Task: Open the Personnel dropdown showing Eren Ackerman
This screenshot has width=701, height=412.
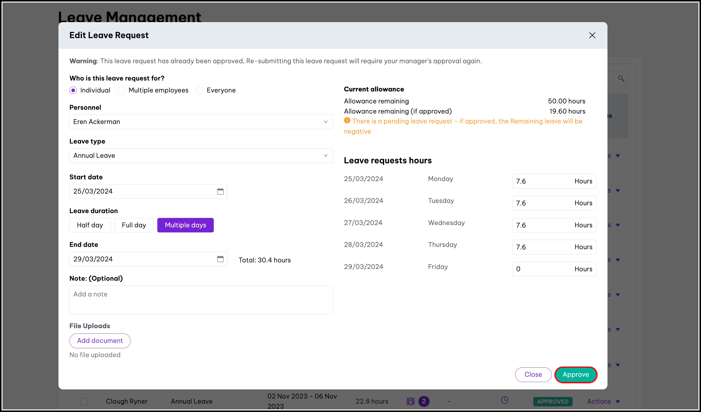Action: coord(201,122)
